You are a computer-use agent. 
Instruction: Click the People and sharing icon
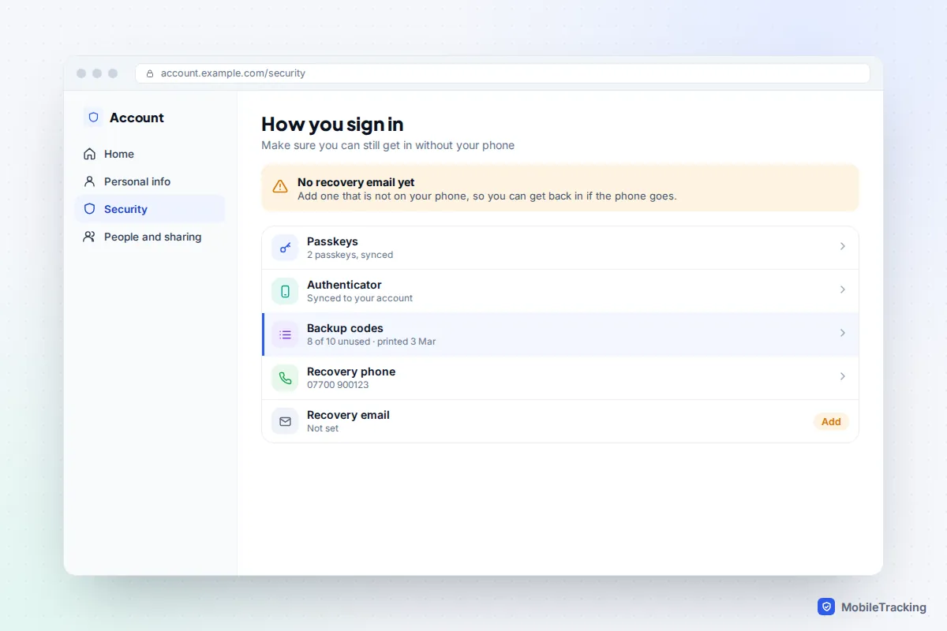point(89,237)
